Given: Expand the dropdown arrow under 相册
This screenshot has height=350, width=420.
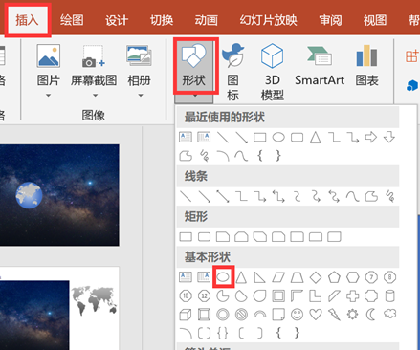Looking at the screenshot, I should click(x=141, y=96).
